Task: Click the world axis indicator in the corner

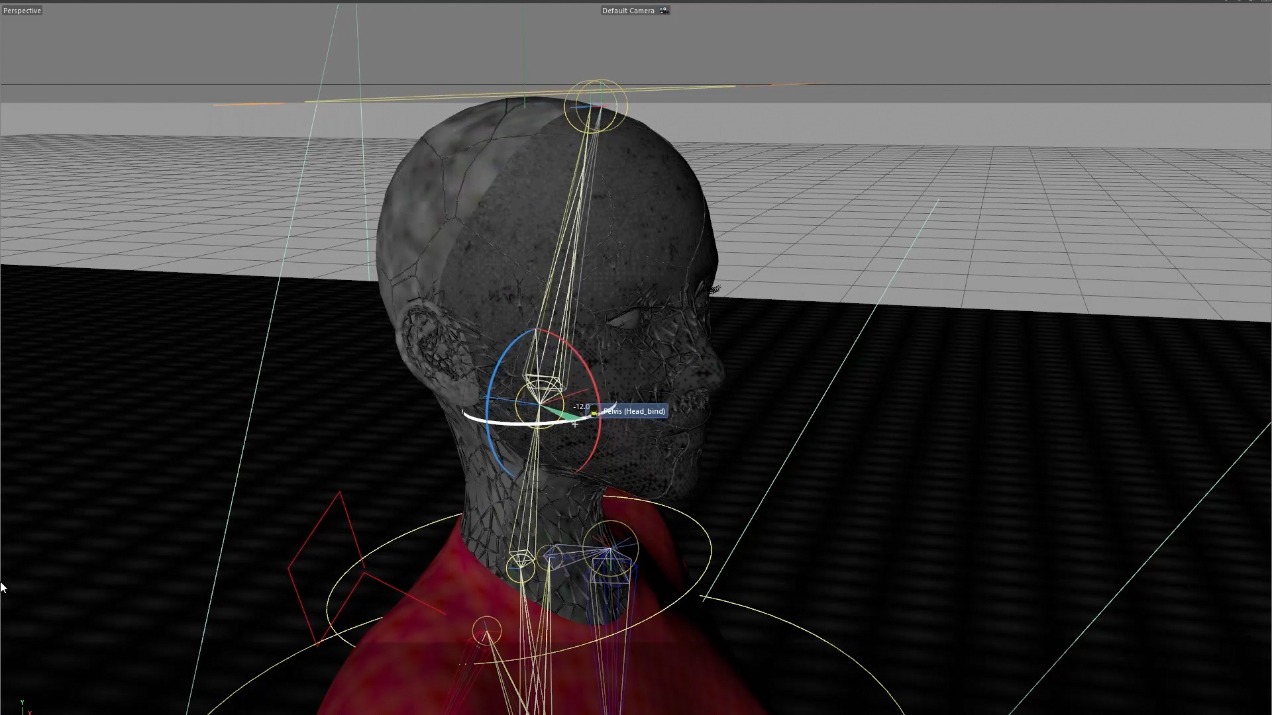Action: click(24, 706)
